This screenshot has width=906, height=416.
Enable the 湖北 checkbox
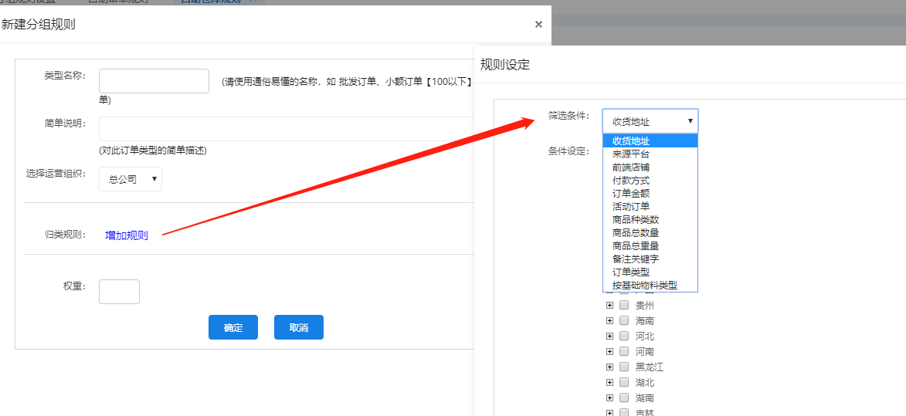point(624,382)
